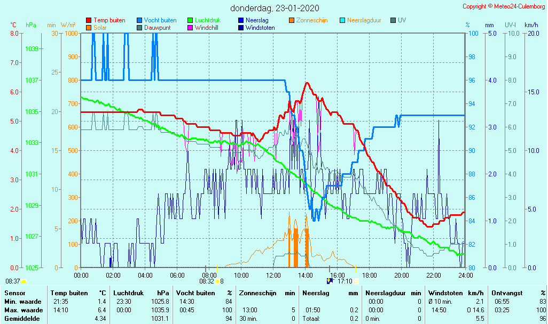Click the sun icon next to 08:37
This screenshot has height=324, width=548.
tap(24, 281)
